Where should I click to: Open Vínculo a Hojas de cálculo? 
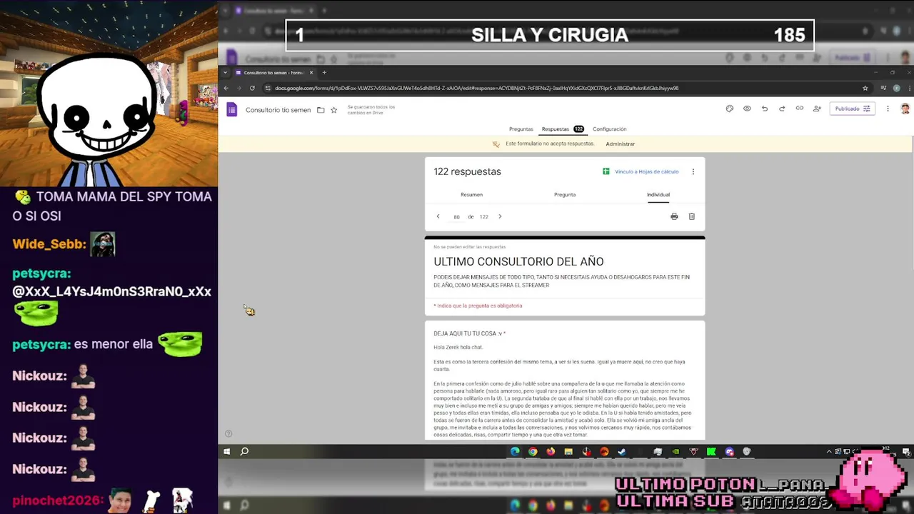click(641, 171)
